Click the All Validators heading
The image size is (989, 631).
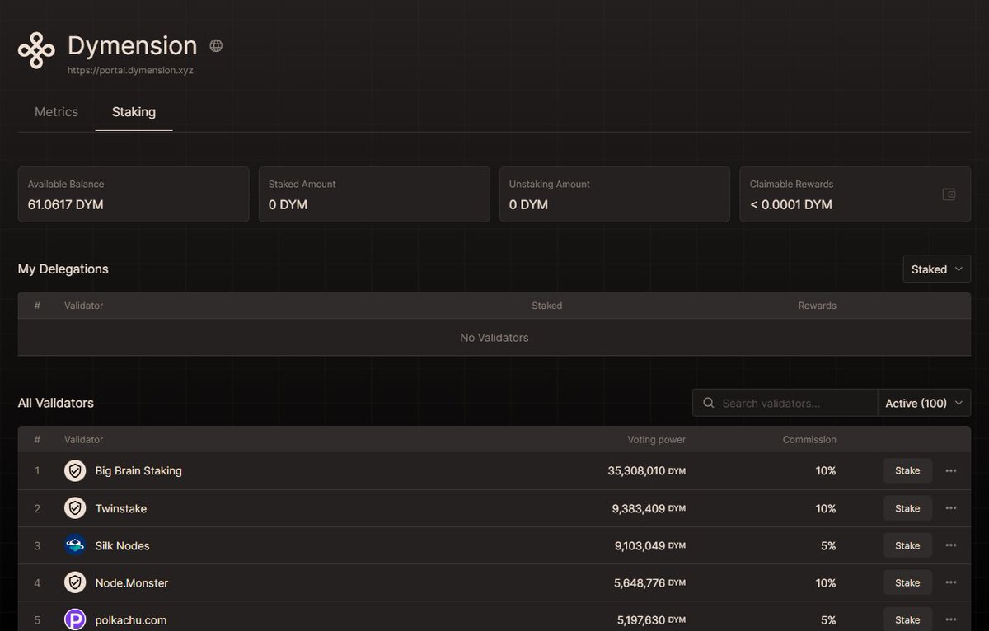pyautogui.click(x=56, y=403)
